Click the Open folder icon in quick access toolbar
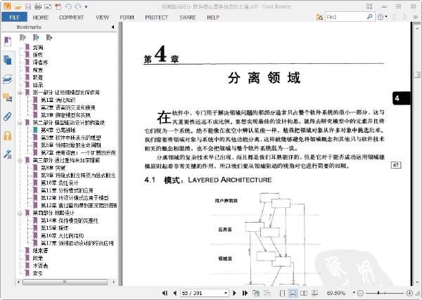 coord(18,6)
